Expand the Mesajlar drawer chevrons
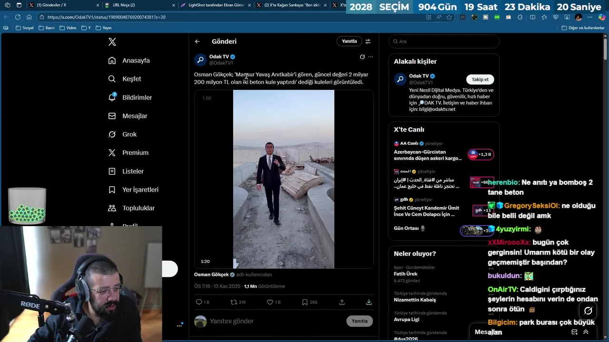The height and width of the screenshot is (342, 609). (x=586, y=332)
